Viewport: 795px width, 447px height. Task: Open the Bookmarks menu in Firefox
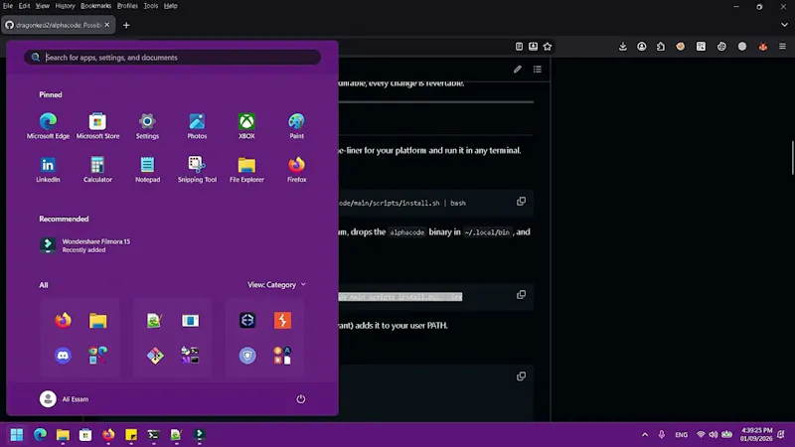(95, 6)
